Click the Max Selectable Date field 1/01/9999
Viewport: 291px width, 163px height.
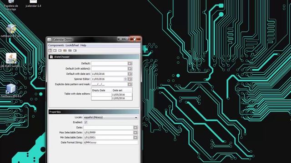point(108,132)
